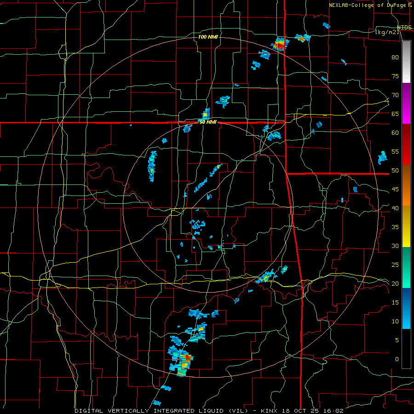Click the 60 value on the scale
Screen dimensions: 414x414
395,133
